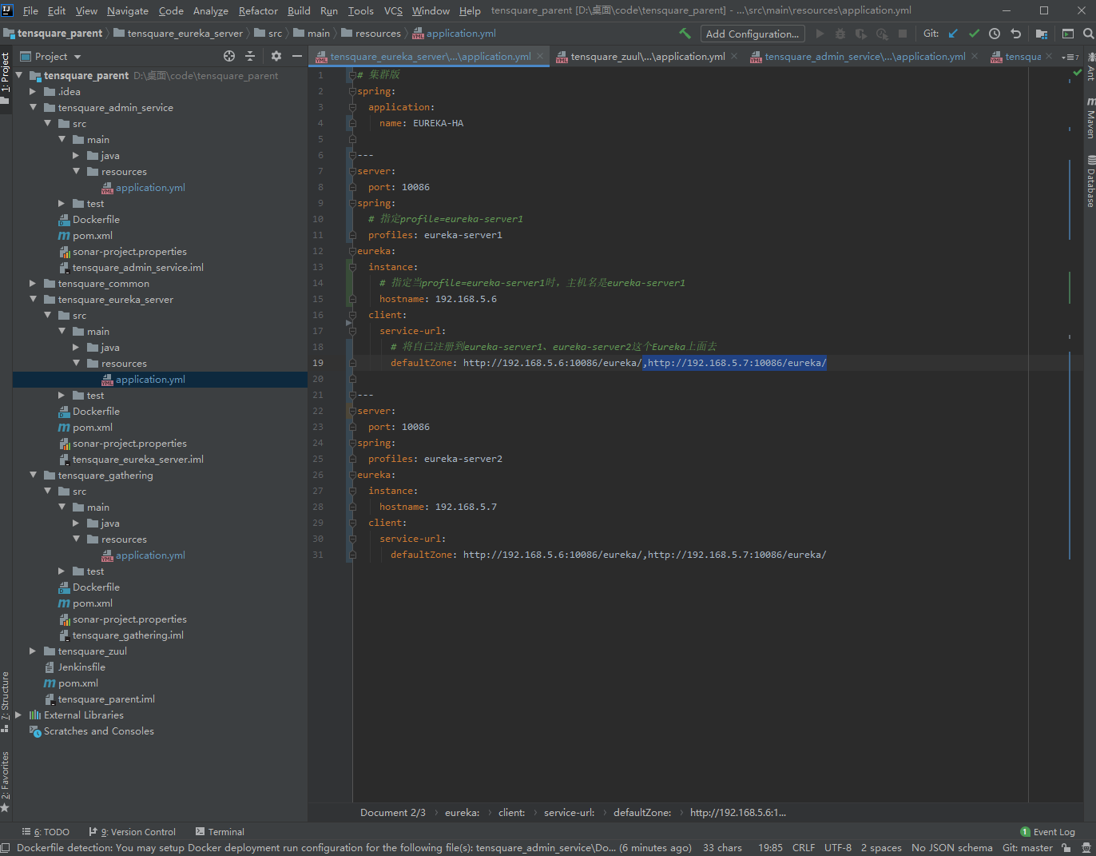Toggle the Database tool window stripe
1096x856 pixels.
pos(1090,181)
